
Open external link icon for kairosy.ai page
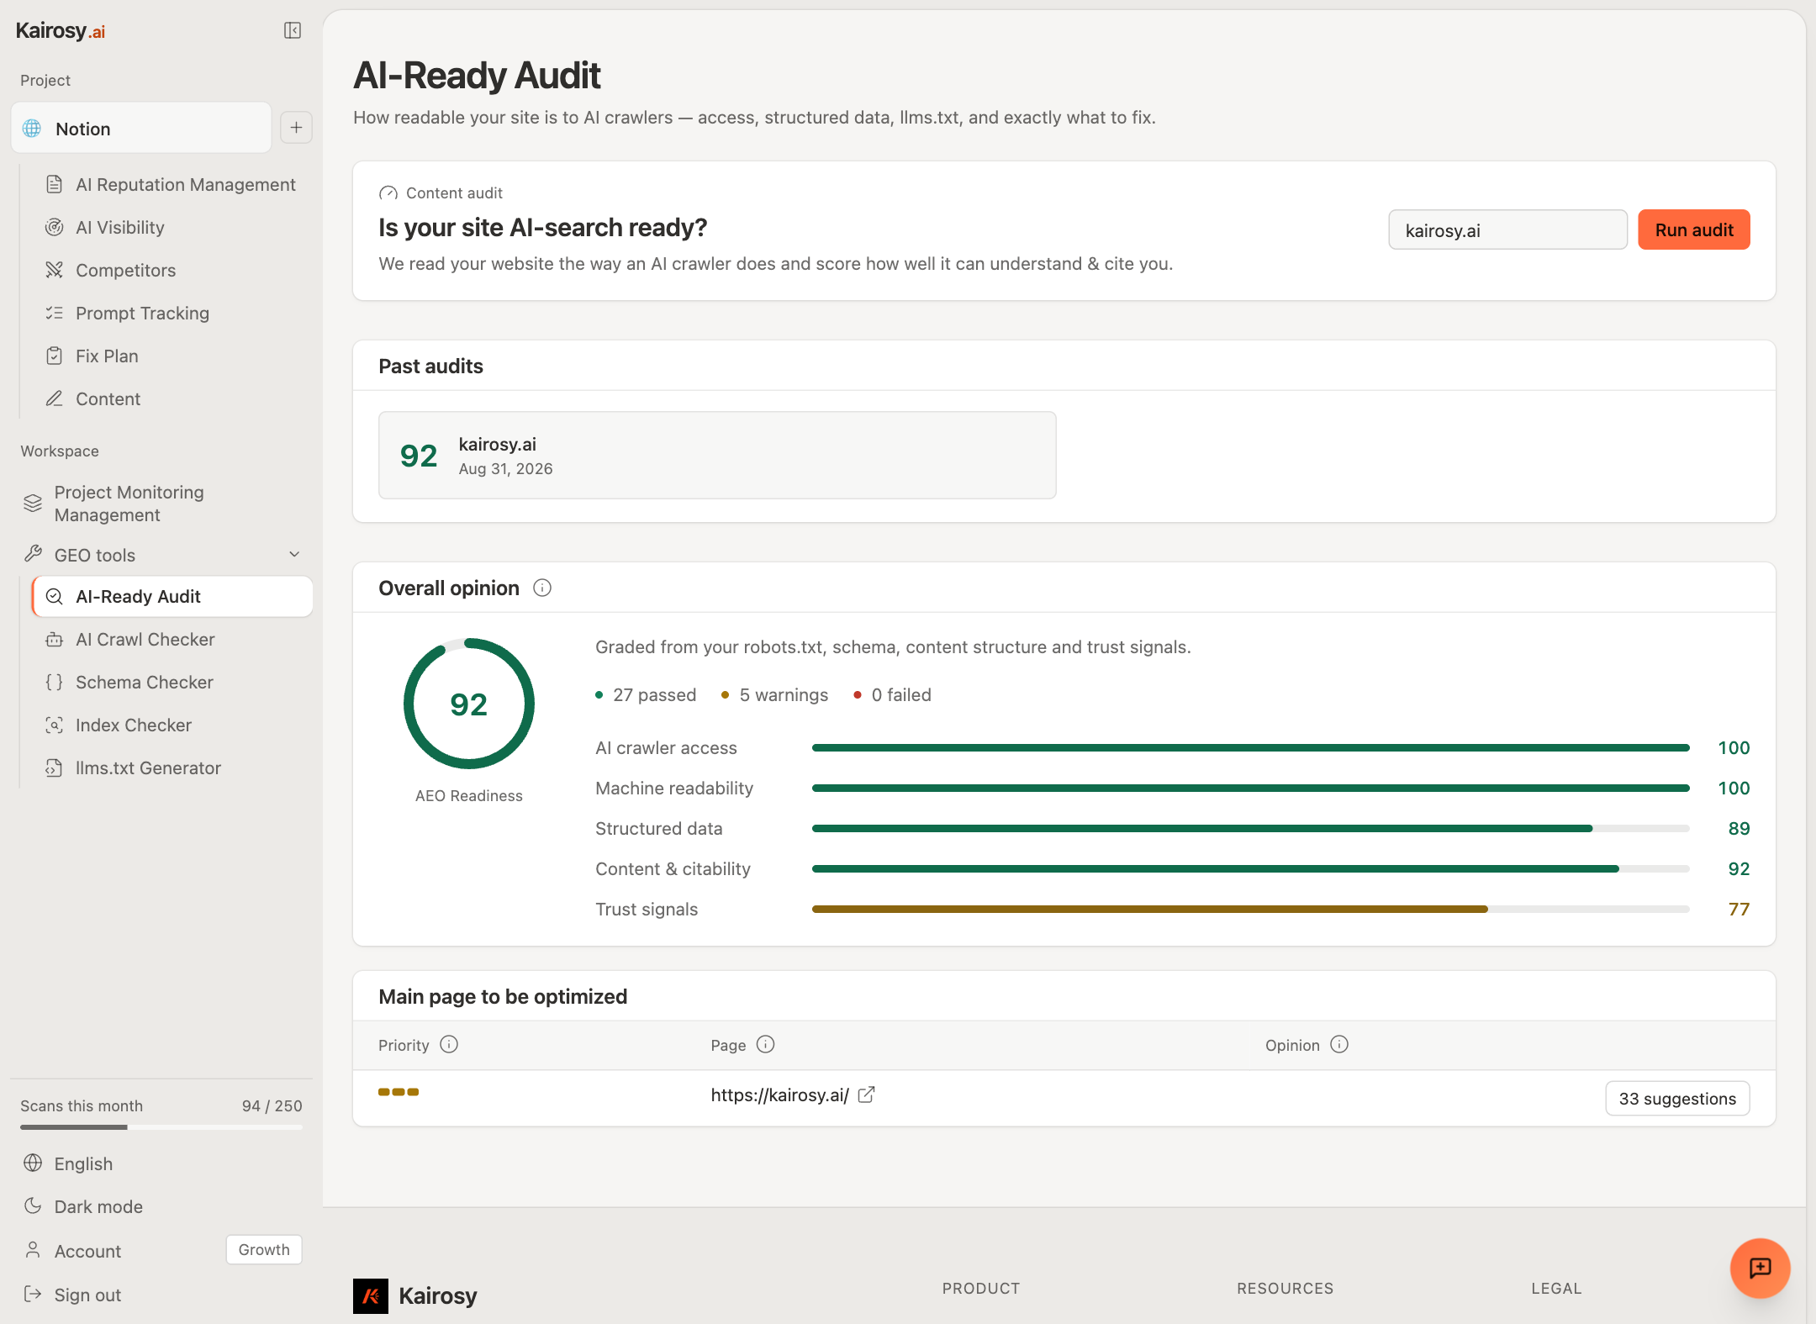pos(866,1095)
